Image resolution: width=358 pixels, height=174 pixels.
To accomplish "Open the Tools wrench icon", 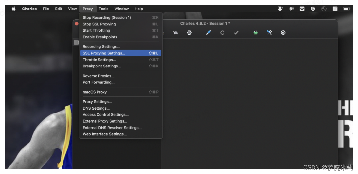I will (269, 33).
